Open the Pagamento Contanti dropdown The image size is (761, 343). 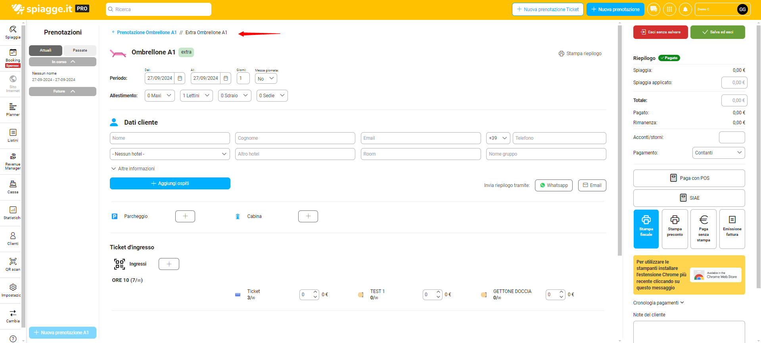[718, 153]
